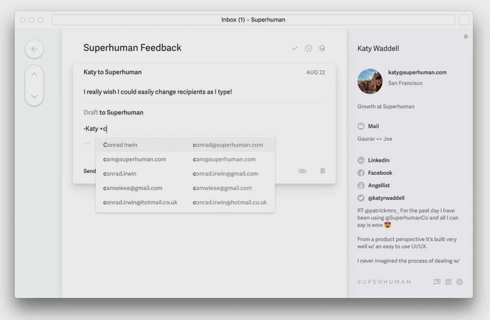
Task: Move to next conversation with down chevron
Action: (34, 96)
